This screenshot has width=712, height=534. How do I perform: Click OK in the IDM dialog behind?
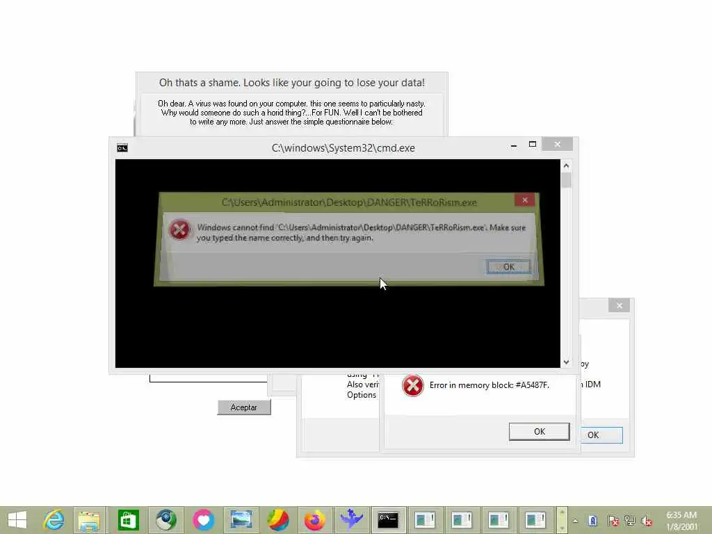tap(601, 435)
